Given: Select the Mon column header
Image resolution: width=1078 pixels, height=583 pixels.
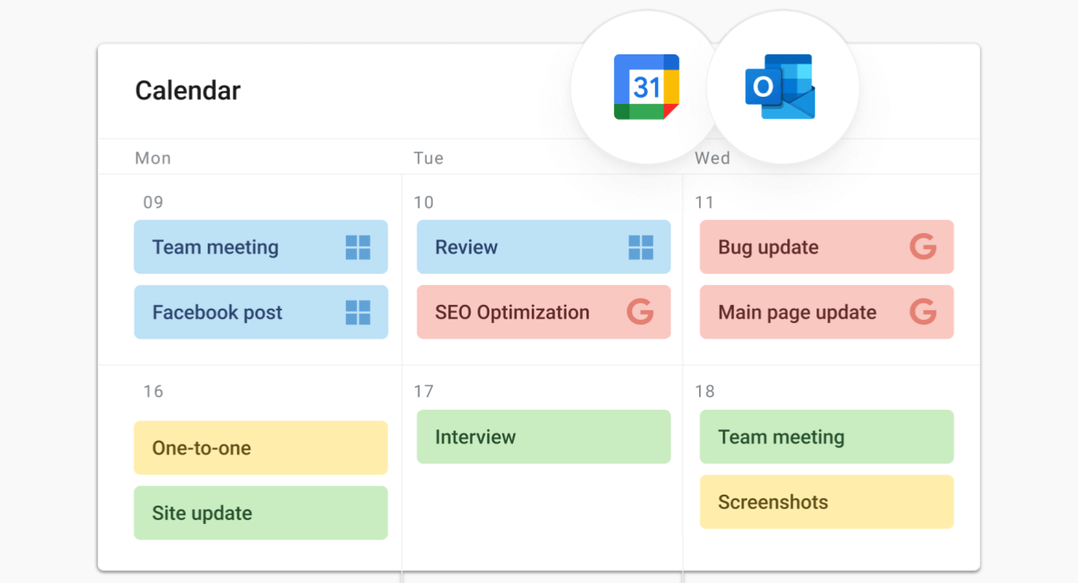Looking at the screenshot, I should [153, 158].
